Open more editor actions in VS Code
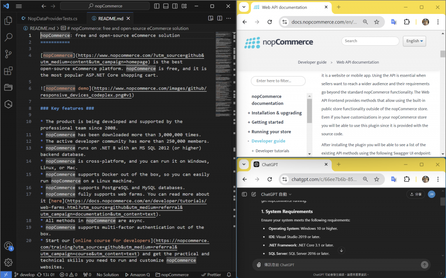Screen dimensions: 446x278 (x=228, y=18)
